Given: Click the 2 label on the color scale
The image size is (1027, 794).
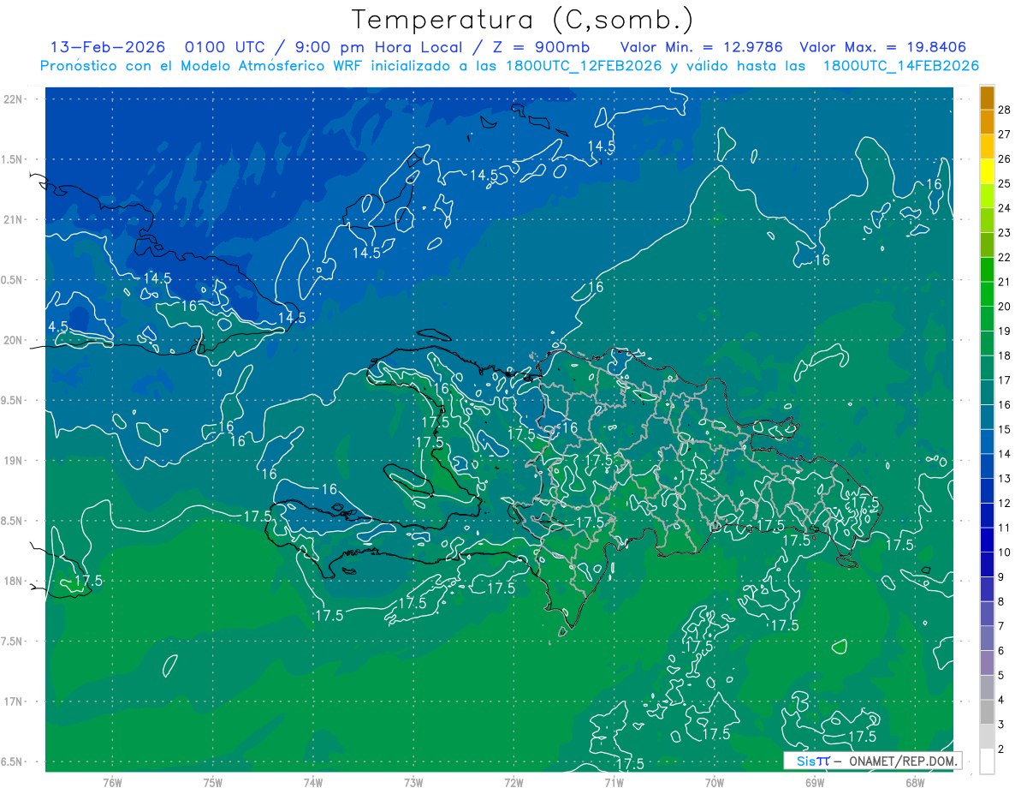Looking at the screenshot, I should [1001, 749].
